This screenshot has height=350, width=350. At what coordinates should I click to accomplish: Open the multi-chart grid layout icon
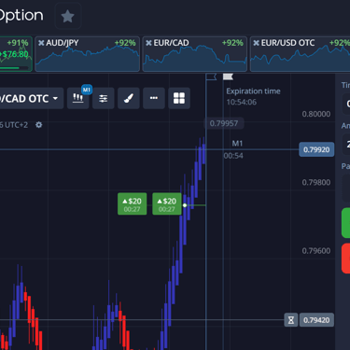coord(179,98)
